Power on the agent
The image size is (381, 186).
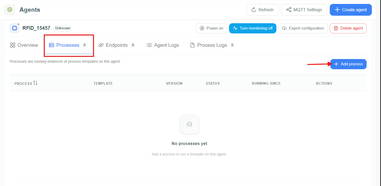coord(212,28)
